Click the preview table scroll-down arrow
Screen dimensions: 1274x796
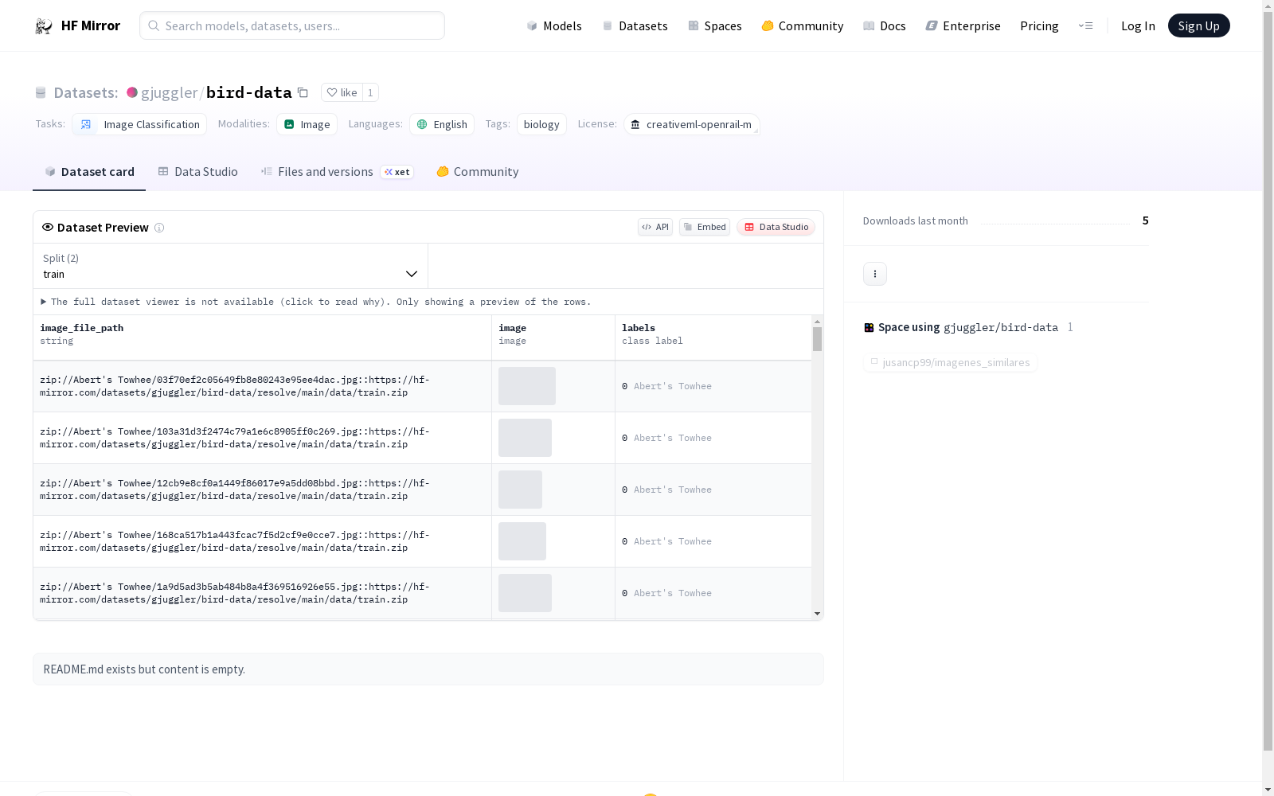click(817, 614)
